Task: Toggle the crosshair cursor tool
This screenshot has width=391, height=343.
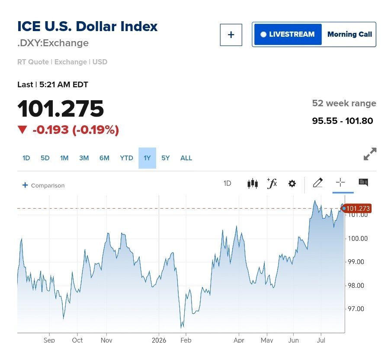Action: coord(340,183)
